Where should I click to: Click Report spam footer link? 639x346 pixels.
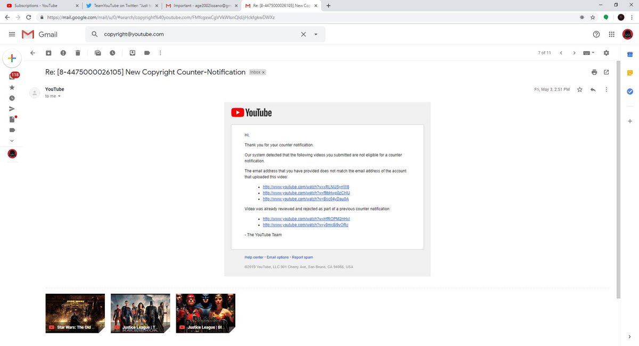click(302, 257)
